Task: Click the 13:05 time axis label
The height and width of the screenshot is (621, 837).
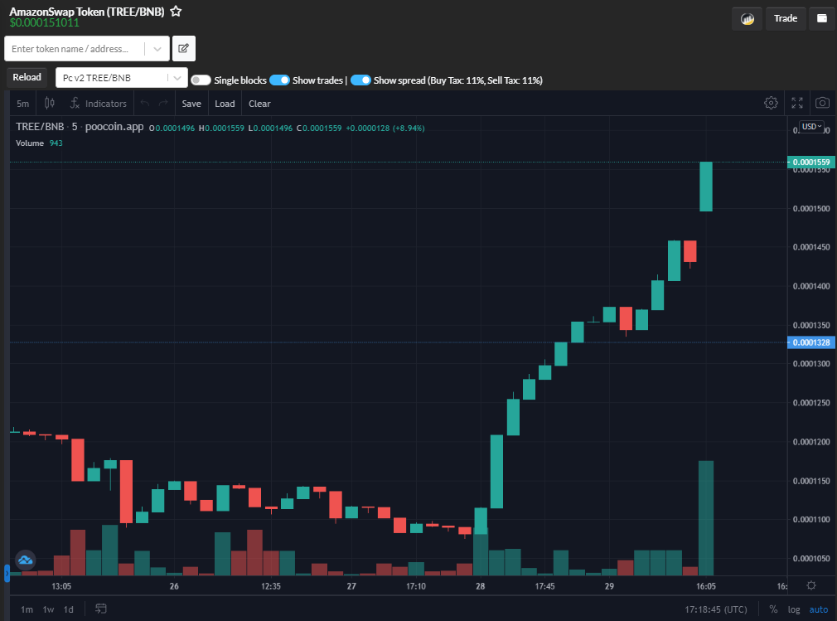Action: coord(61,586)
